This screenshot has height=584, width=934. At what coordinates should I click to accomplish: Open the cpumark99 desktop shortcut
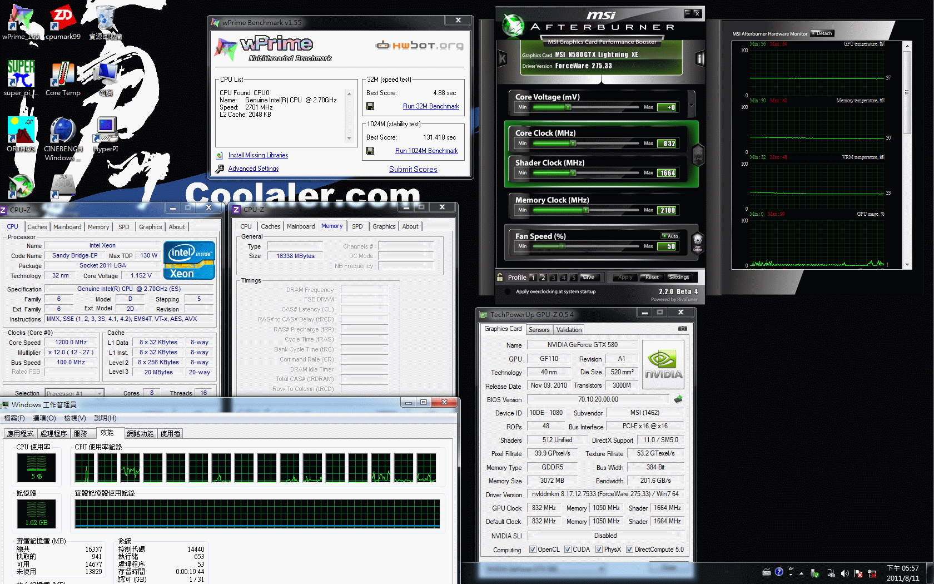[x=63, y=21]
